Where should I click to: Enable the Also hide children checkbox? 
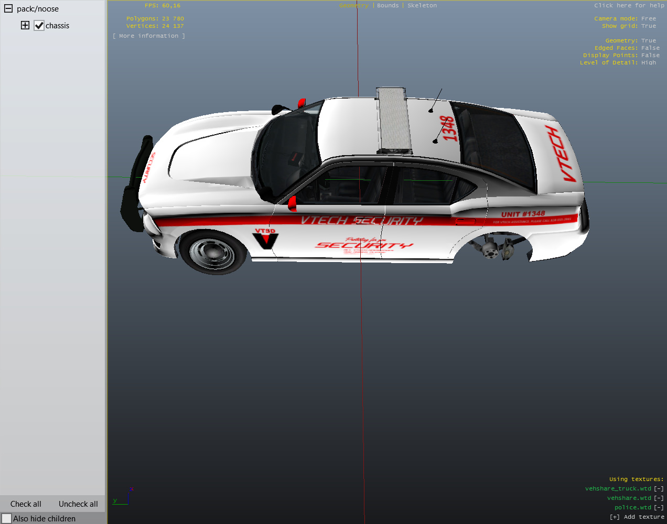(7, 518)
